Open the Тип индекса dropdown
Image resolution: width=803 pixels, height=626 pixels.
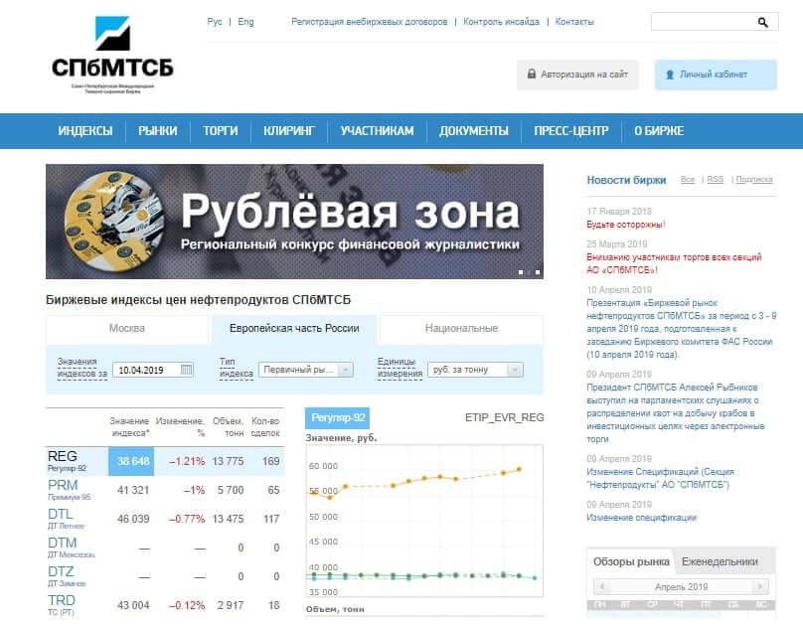coord(305,370)
